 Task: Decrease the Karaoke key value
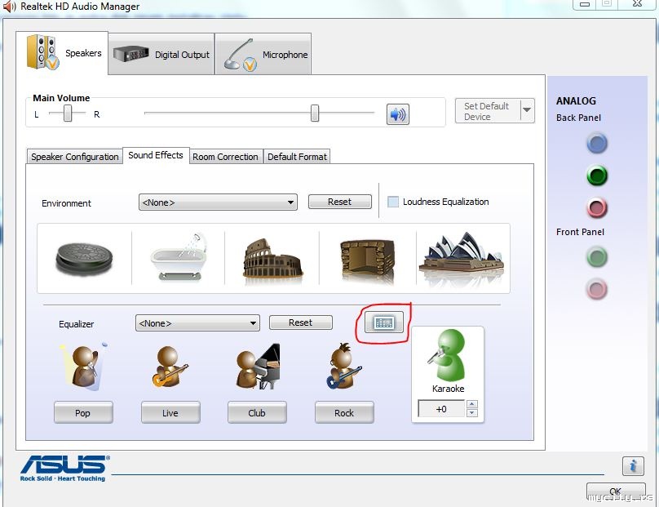pyautogui.click(x=472, y=413)
